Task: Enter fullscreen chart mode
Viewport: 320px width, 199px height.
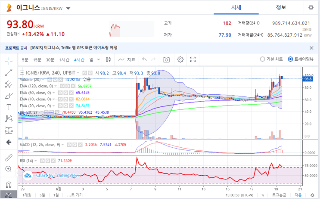Action: [193, 59]
